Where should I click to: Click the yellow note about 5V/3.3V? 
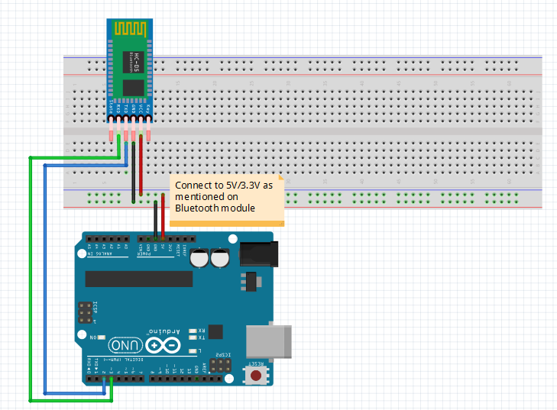point(226,200)
